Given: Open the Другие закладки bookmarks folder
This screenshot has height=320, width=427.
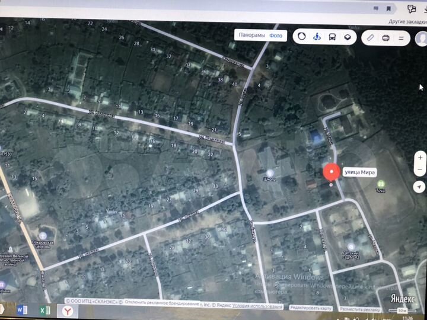Looking at the screenshot, I should click(x=407, y=21).
